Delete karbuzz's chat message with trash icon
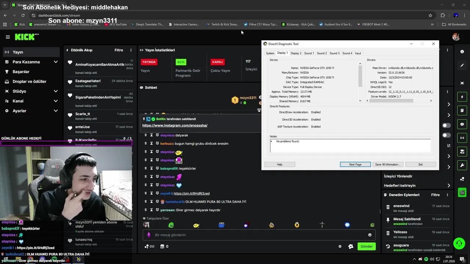470x264 pixels. tap(145, 143)
